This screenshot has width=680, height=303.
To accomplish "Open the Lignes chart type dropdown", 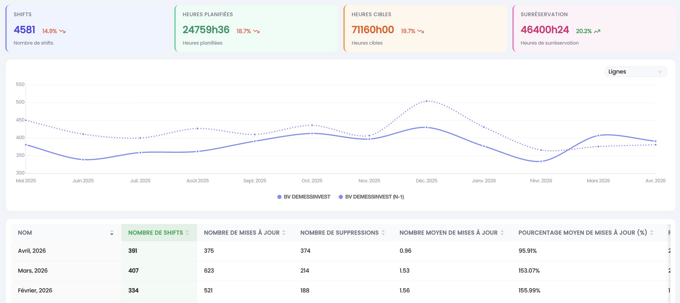I will 636,72.
